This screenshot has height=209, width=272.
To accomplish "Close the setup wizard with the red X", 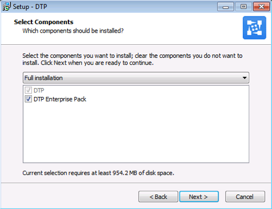I will [261, 7].
